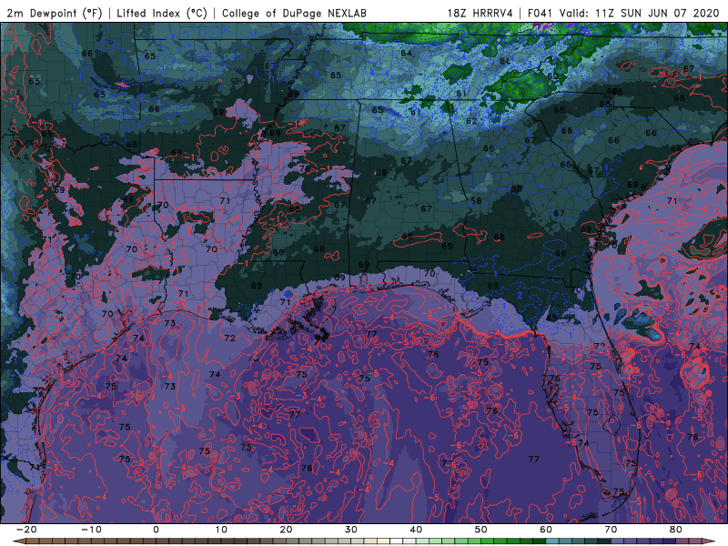Click the "-20" color scale label
728x546 pixels.
(x=26, y=530)
